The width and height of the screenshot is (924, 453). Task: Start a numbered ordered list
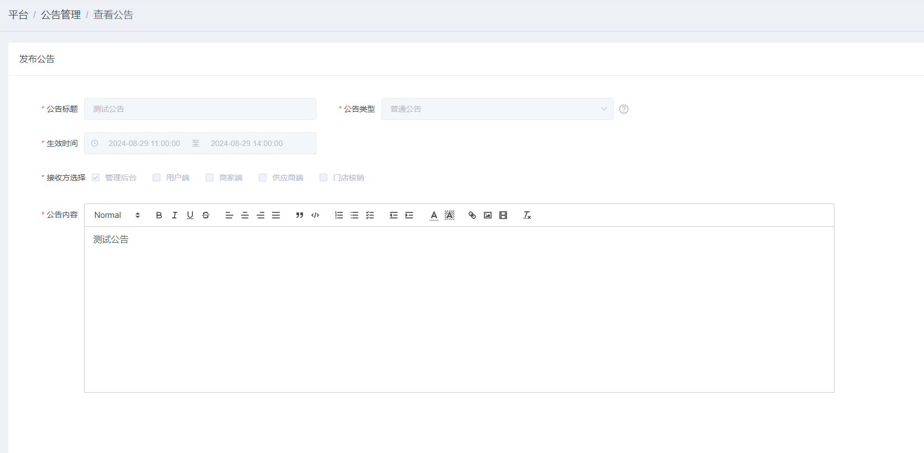click(x=339, y=215)
